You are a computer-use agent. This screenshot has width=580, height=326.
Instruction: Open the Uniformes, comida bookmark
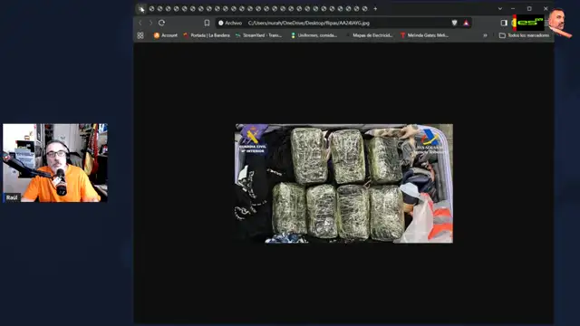314,35
